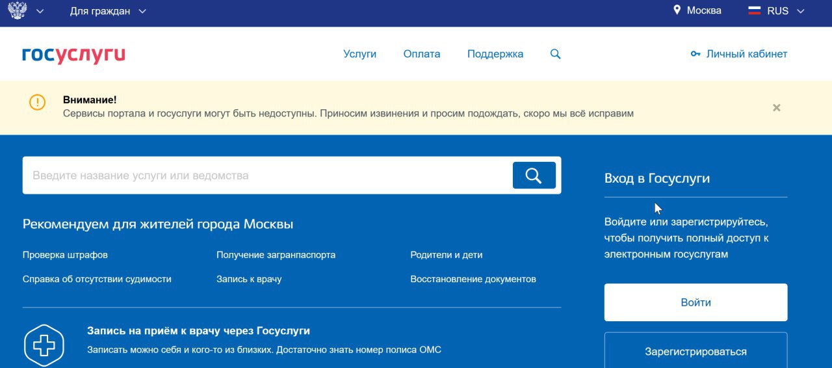Screen dimensions: 832x368
Task: Open the RUS language dropdown
Action: click(x=786, y=11)
